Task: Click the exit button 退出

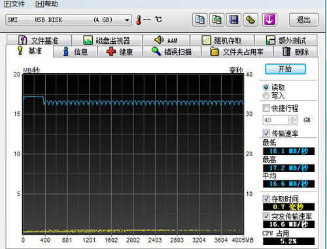Action: (303, 20)
